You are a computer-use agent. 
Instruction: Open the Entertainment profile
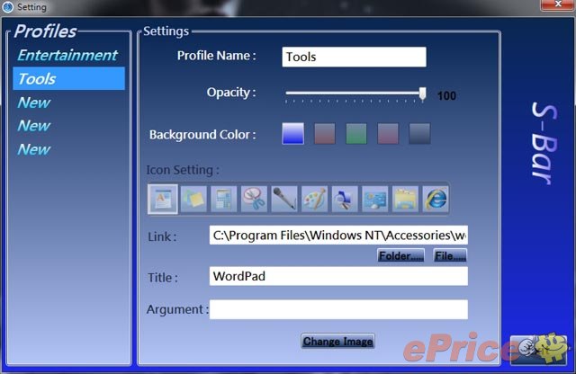(67, 56)
